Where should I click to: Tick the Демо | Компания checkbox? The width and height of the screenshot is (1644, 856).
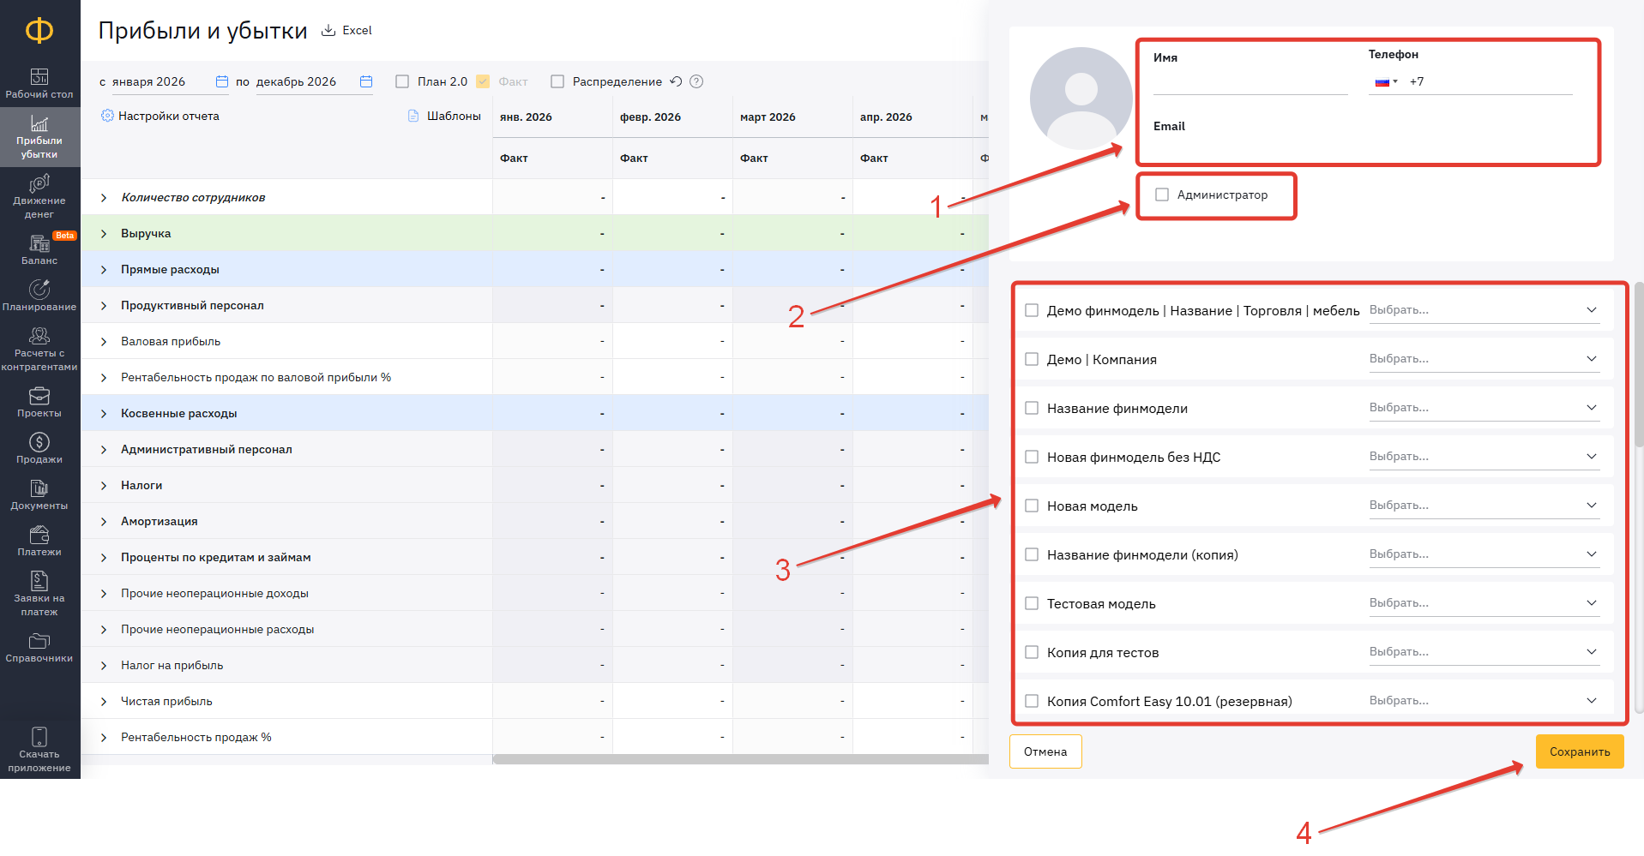(1032, 359)
